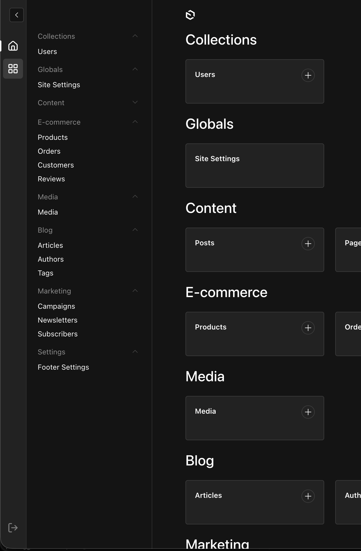
Task: Collapse the Media group chevron
Action: click(135, 197)
